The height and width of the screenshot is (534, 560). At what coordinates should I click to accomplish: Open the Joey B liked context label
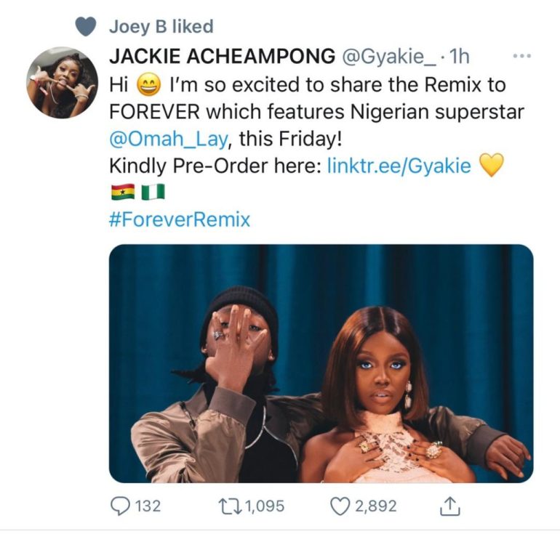(161, 27)
